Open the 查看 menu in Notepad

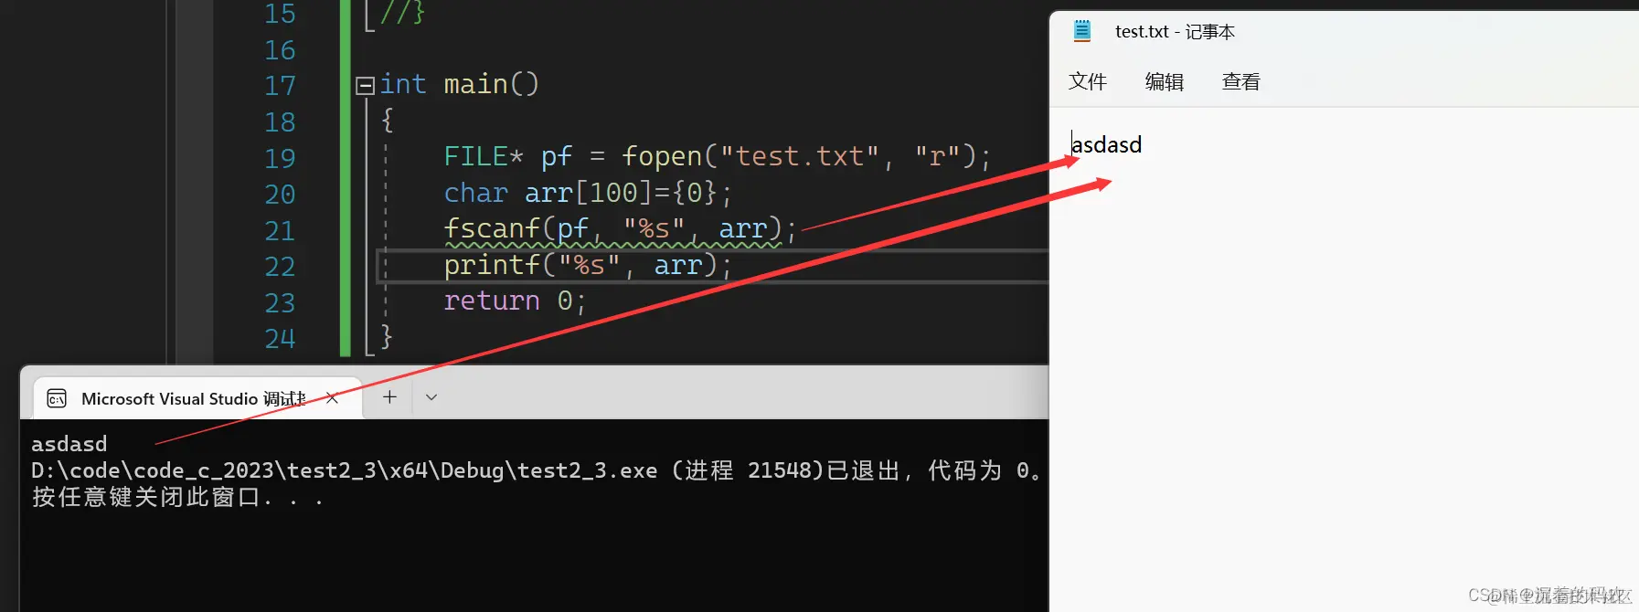(x=1241, y=81)
